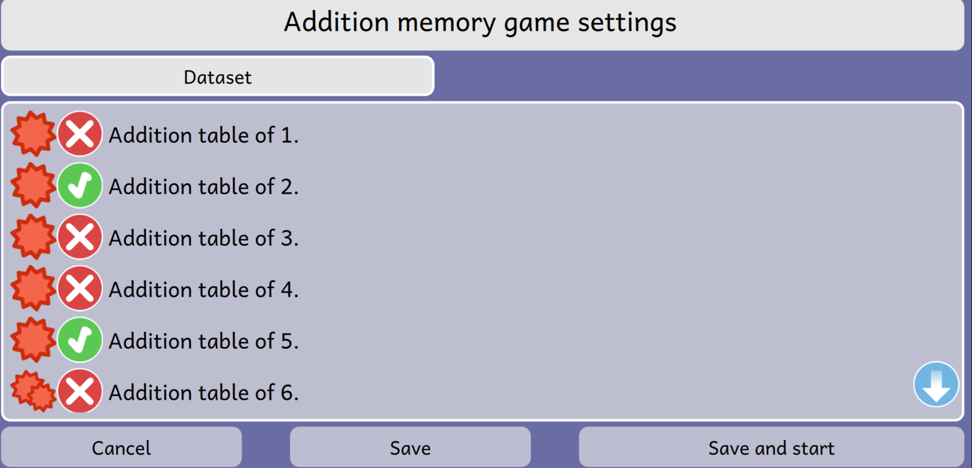
Task: Click the Addition memory game settings title
Action: coord(480,23)
